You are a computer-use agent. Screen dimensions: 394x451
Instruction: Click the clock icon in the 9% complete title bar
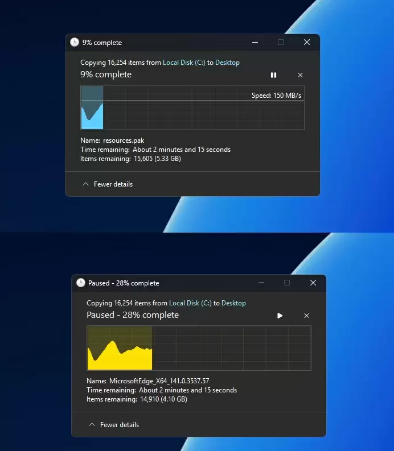(x=75, y=42)
